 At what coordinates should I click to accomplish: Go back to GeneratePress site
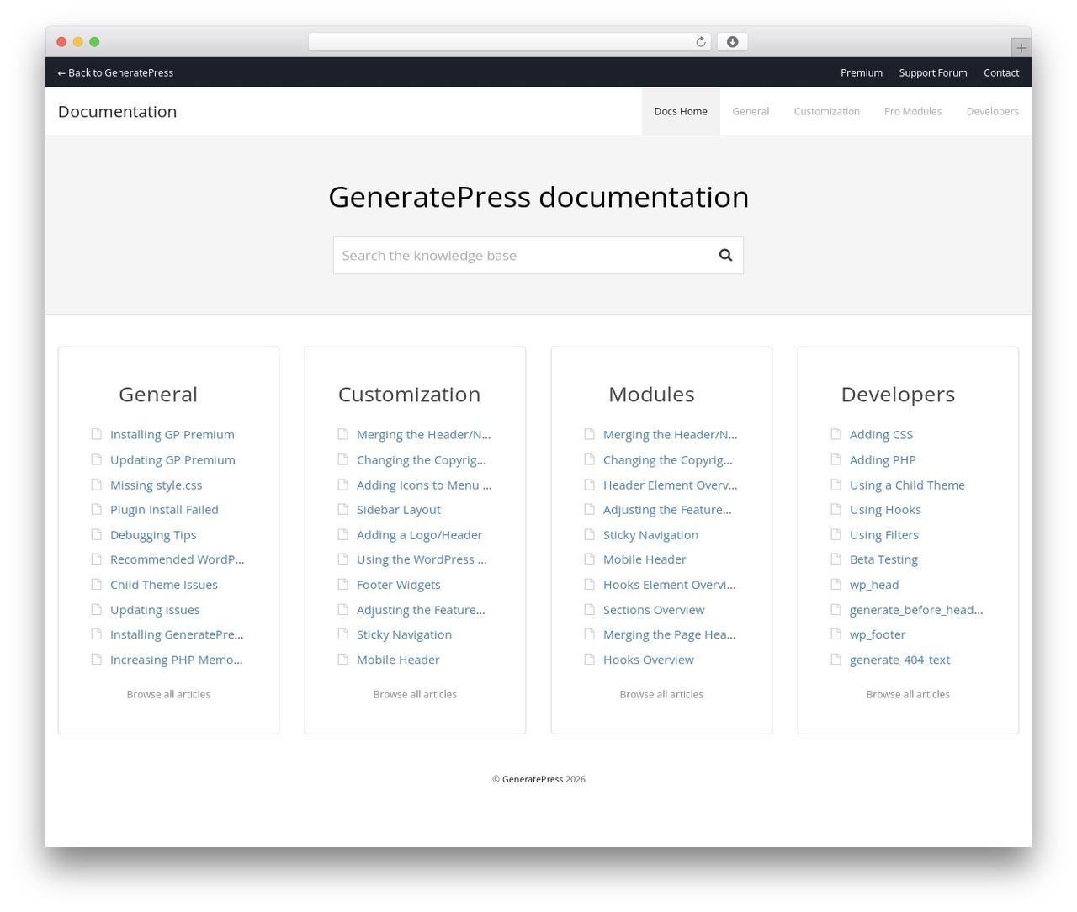(115, 72)
